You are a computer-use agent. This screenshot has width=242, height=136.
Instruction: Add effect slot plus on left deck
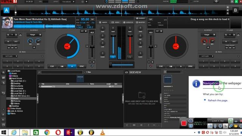coord(34,47)
